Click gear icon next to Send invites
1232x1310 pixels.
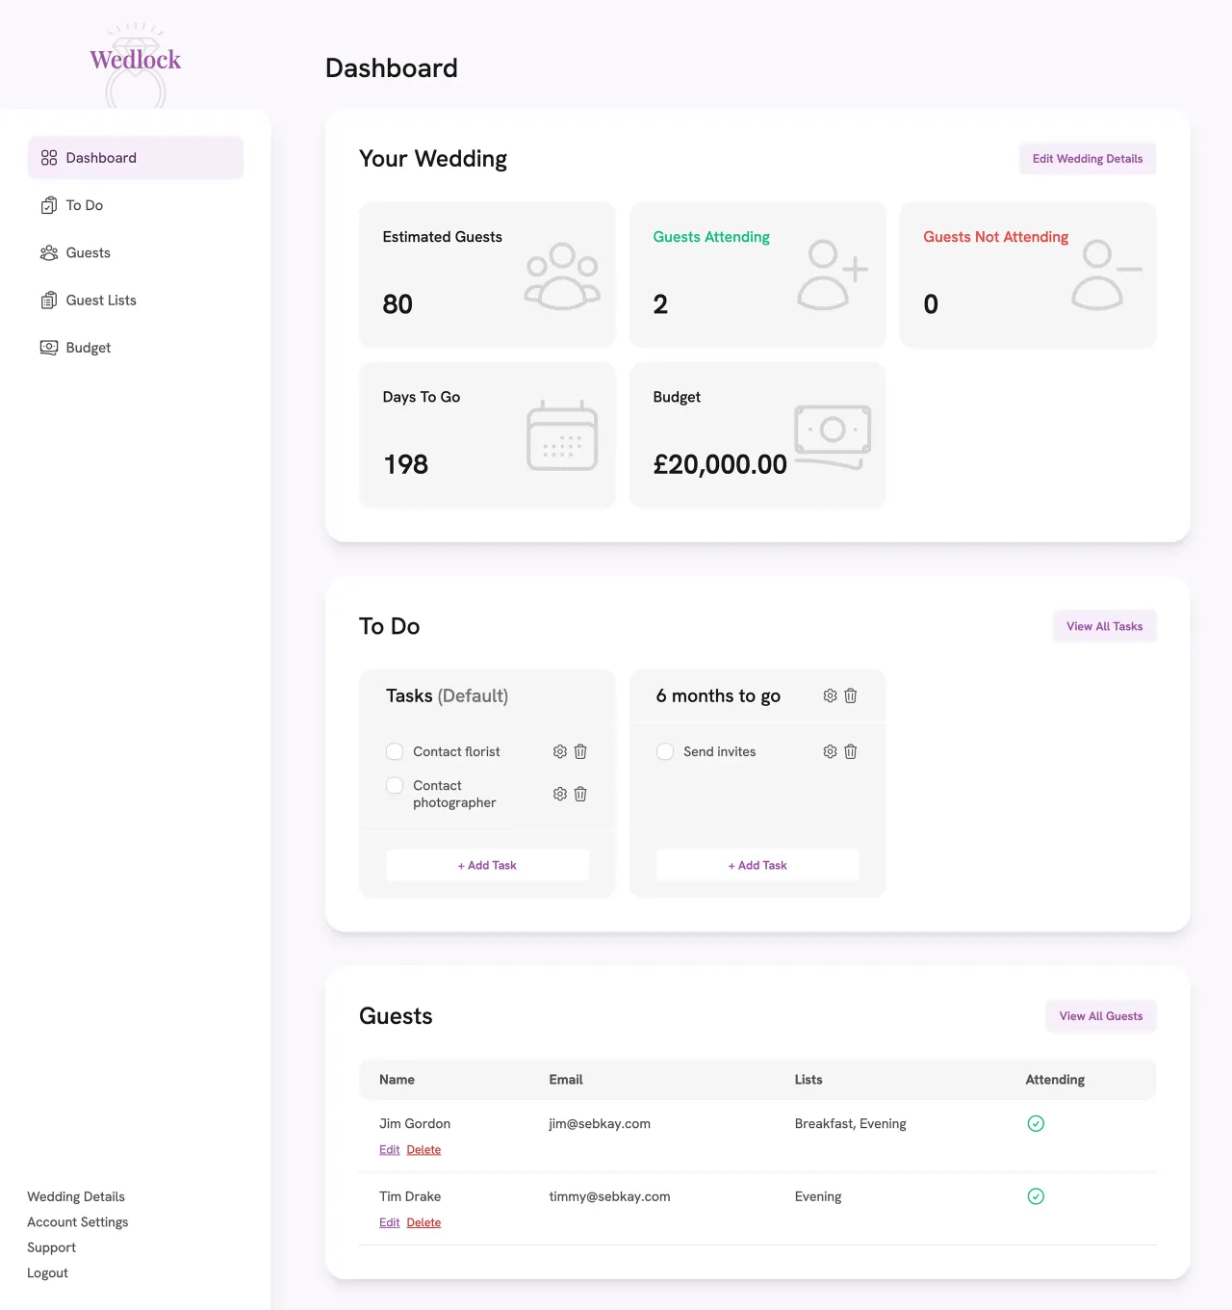click(x=830, y=751)
